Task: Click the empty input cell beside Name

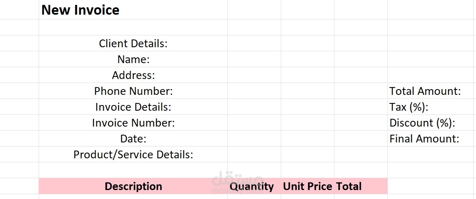Action: (254, 59)
